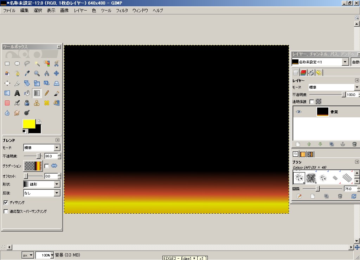The width and height of the screenshot is (360, 260).
Task: Click the yellow foreground color swatch
Action: [29, 124]
